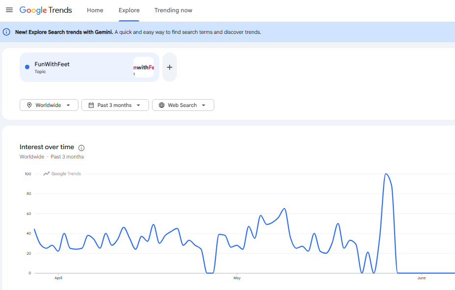Click the blue dot beside FunWithFeet

click(x=27, y=67)
